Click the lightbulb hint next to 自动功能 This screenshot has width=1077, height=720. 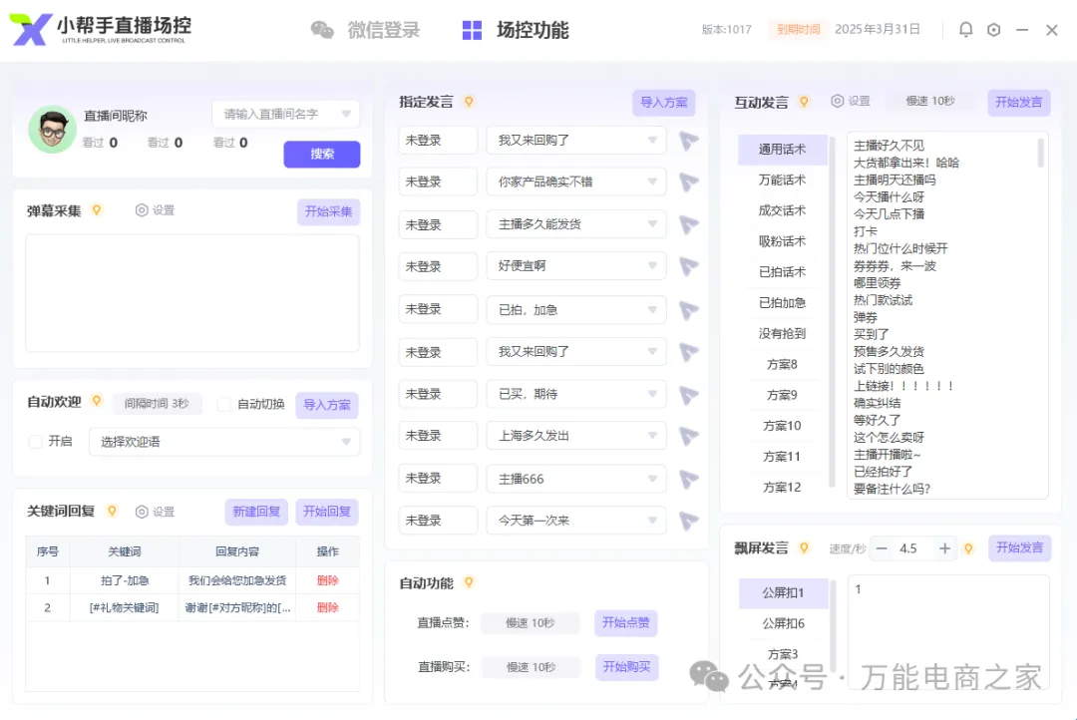point(469,582)
